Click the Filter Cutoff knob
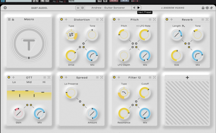 point(145,93)
